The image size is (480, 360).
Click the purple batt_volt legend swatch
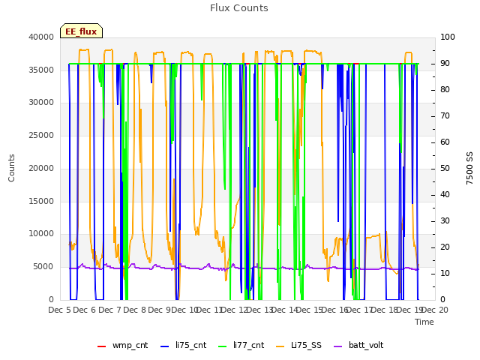337,346
